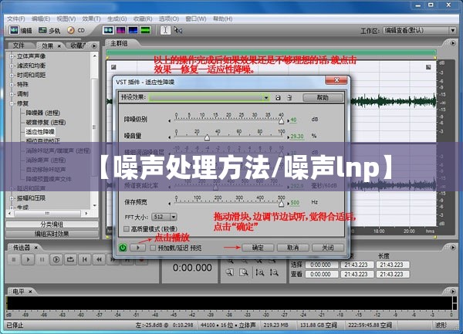Image resolution: width=463 pixels, height=334 pixels.
Task: Select 降噪器 (进程) in the effects tree
Action: 42,113
